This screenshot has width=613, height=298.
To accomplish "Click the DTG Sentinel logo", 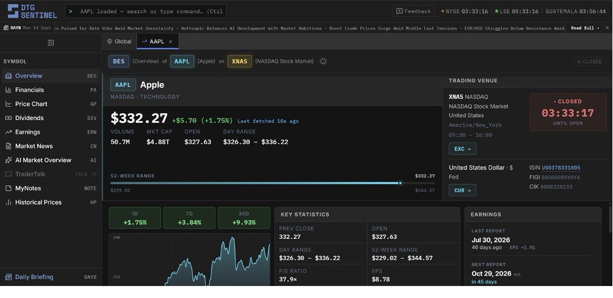I will (32, 11).
